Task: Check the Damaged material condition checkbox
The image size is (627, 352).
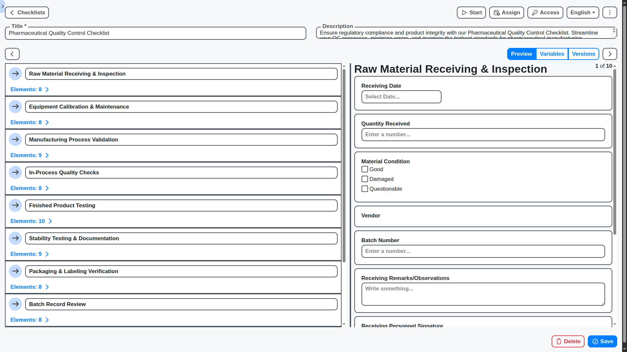Action: (x=365, y=179)
